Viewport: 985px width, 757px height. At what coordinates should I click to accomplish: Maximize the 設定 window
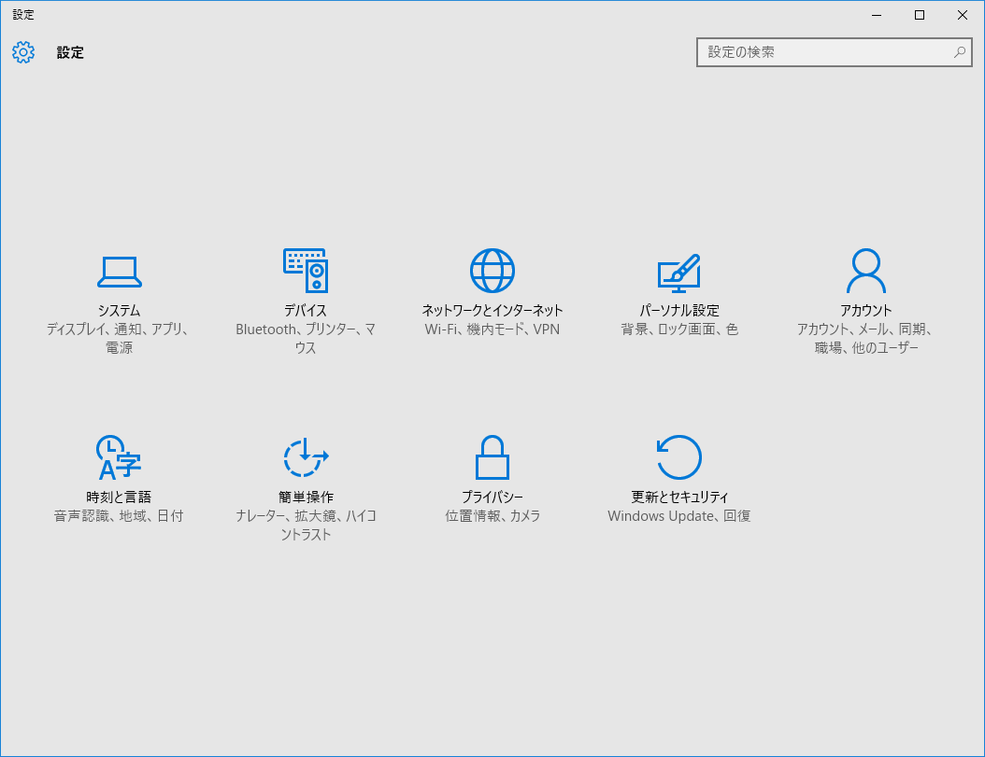[920, 15]
